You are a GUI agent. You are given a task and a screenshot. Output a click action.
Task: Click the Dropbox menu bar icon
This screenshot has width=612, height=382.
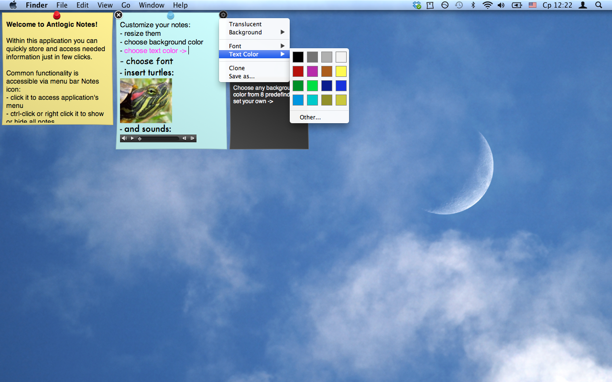click(x=417, y=5)
